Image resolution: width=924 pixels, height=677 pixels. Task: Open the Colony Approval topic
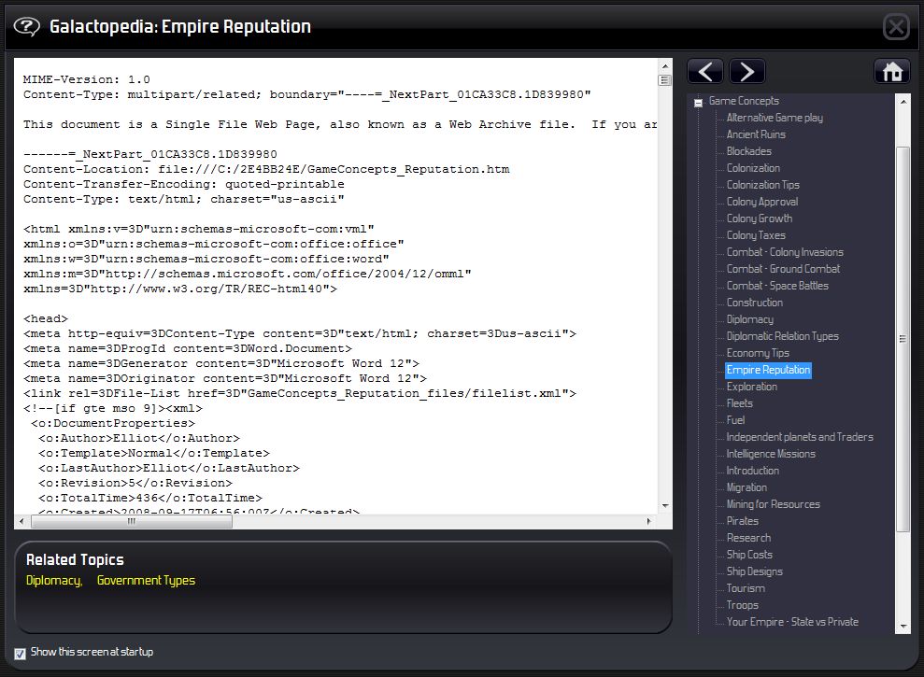tap(762, 202)
